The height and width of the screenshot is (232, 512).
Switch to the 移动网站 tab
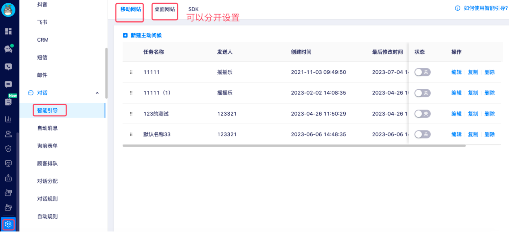tap(131, 10)
